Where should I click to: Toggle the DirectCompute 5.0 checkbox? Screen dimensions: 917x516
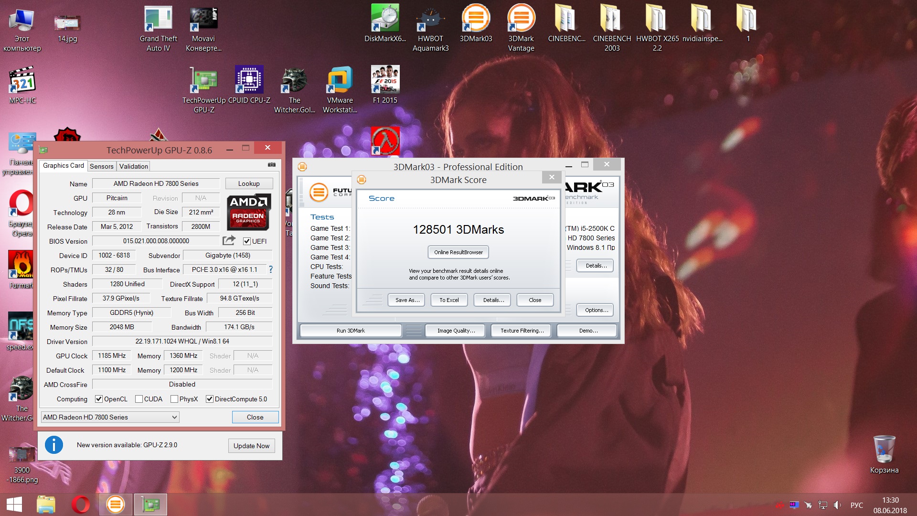[x=209, y=399]
